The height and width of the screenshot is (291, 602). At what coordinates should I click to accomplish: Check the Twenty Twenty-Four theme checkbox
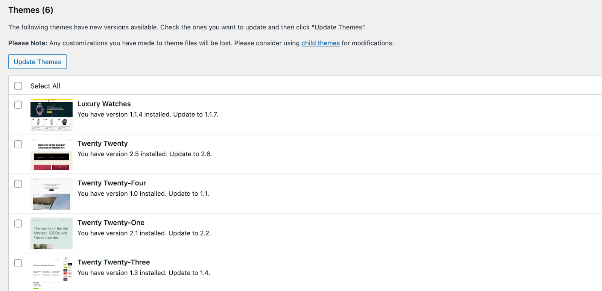(18, 184)
